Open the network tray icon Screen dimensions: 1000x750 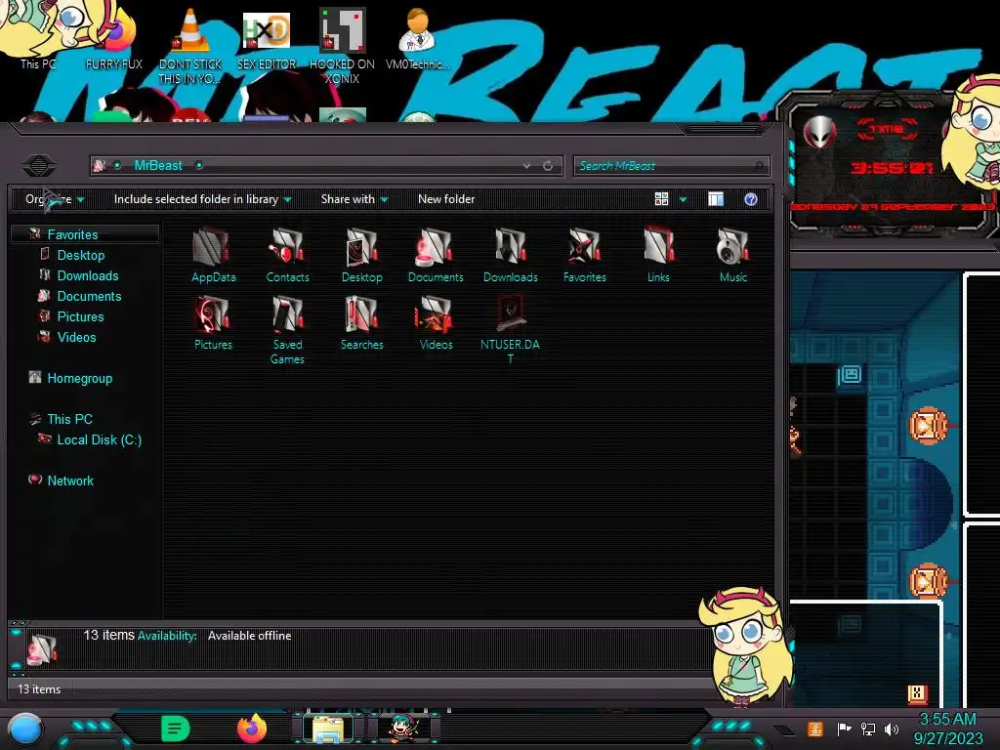(868, 729)
